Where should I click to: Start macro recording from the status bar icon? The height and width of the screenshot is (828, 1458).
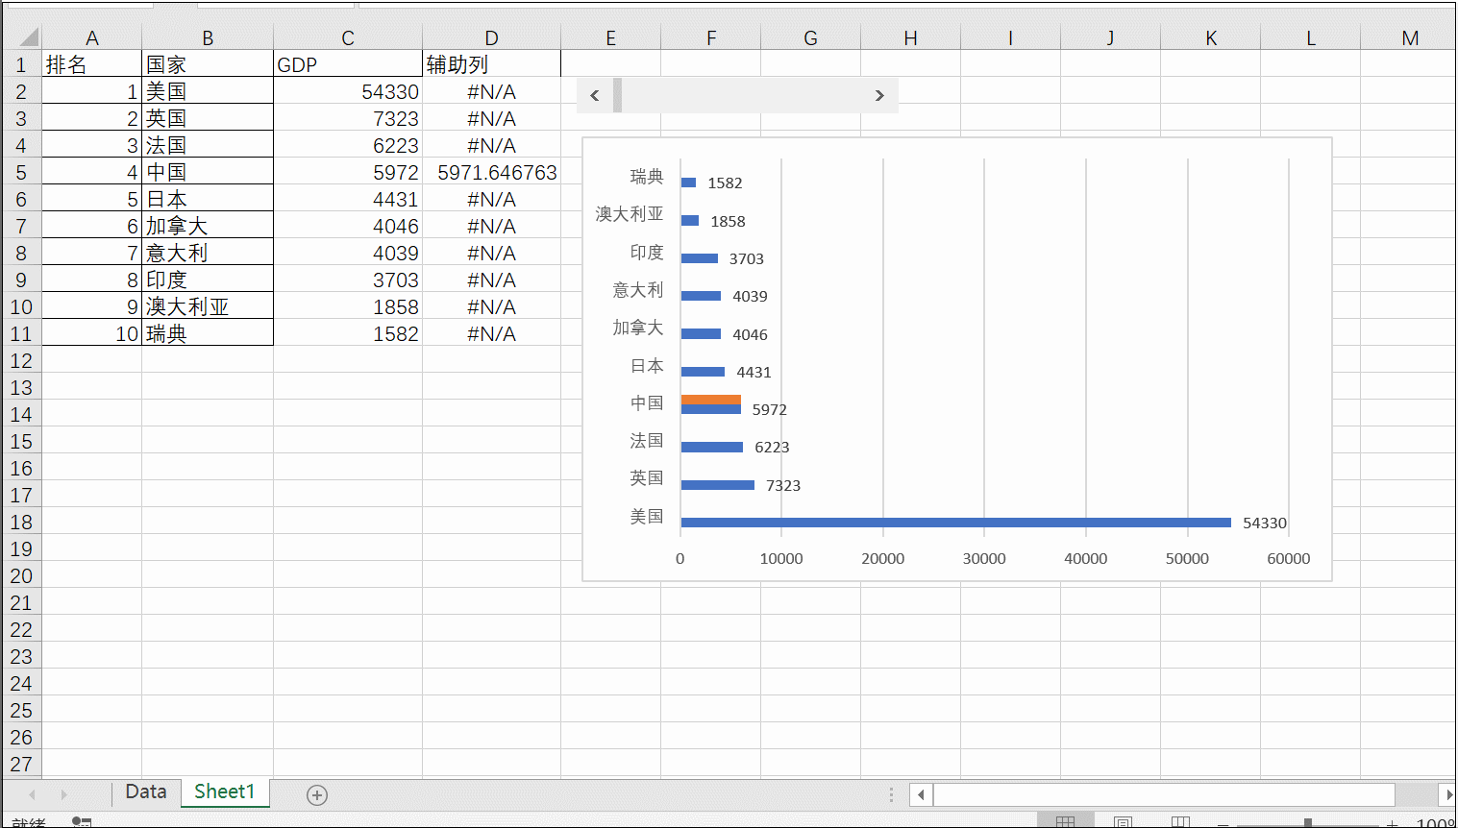pos(82,821)
